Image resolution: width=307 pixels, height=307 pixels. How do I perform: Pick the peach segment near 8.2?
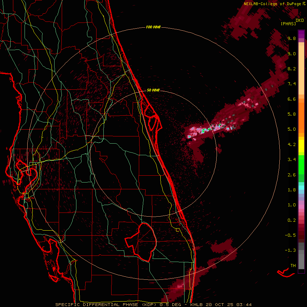tap(301, 70)
